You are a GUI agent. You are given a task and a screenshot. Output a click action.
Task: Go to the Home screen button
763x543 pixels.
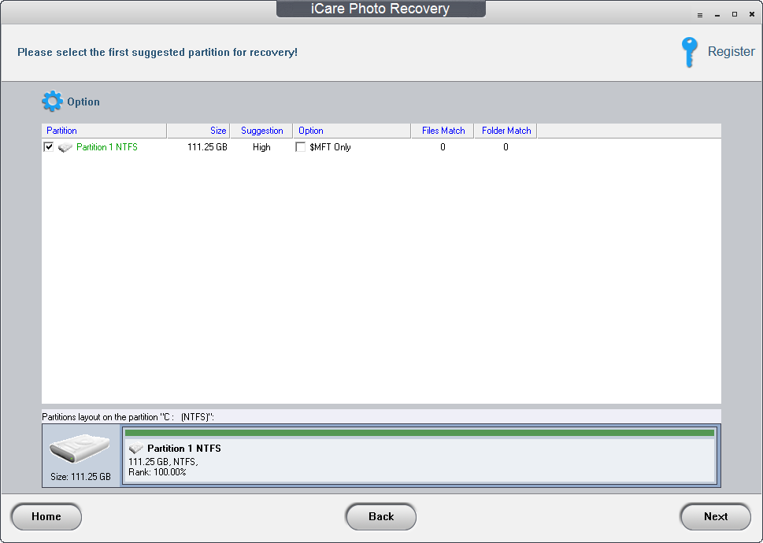(46, 516)
